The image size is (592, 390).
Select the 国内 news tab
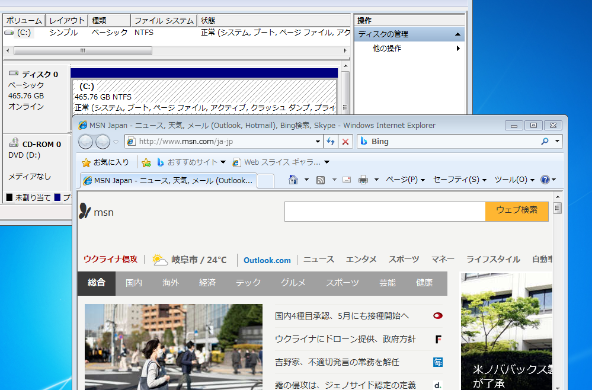[x=134, y=283]
